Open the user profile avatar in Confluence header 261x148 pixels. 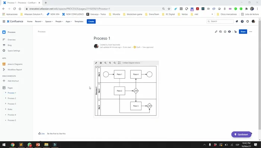click(253, 21)
